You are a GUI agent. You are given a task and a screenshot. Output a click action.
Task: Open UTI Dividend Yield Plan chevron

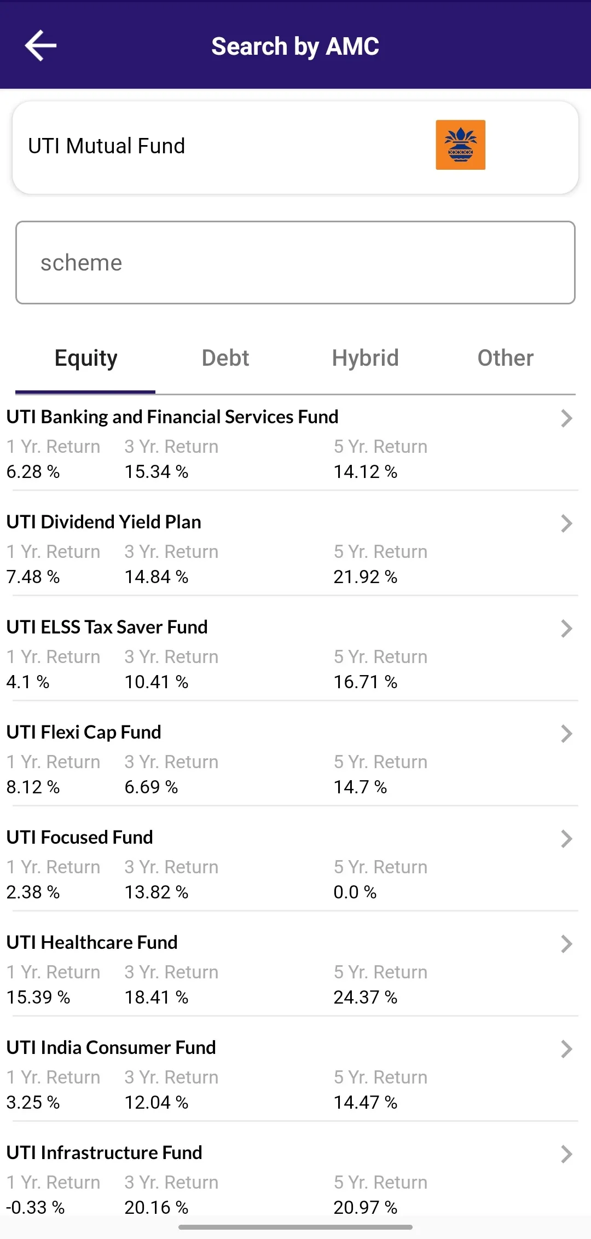(566, 523)
